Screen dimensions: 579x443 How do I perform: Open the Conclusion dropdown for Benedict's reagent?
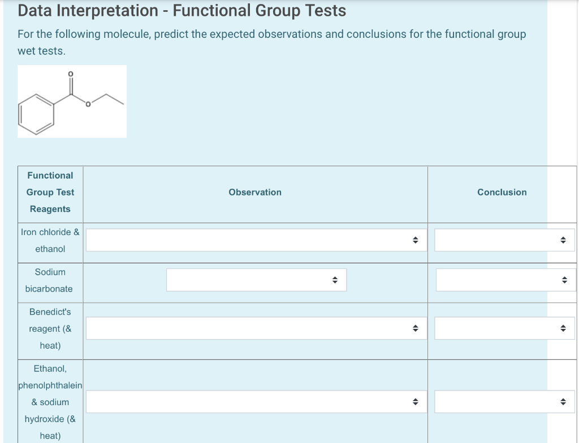tap(504, 328)
